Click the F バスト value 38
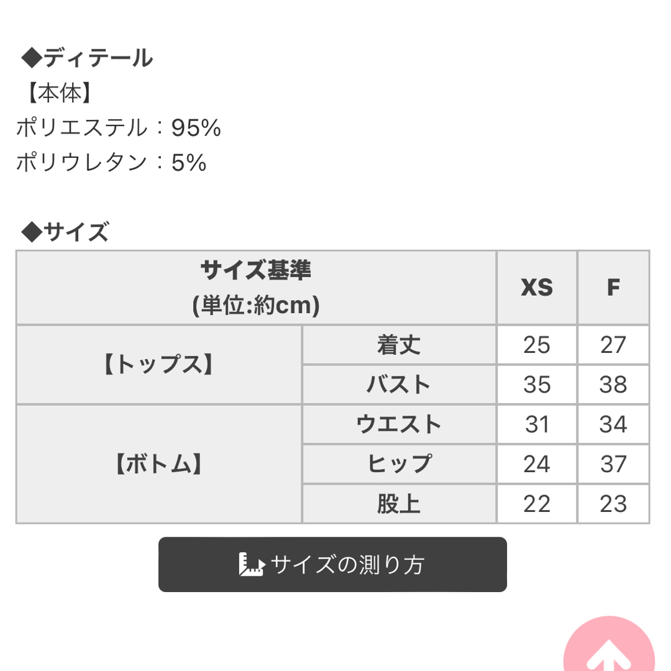 point(613,385)
